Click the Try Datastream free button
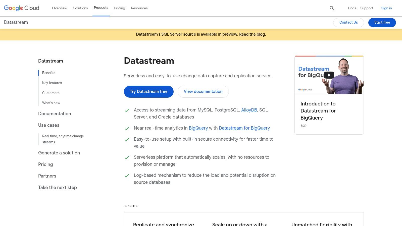 click(148, 91)
